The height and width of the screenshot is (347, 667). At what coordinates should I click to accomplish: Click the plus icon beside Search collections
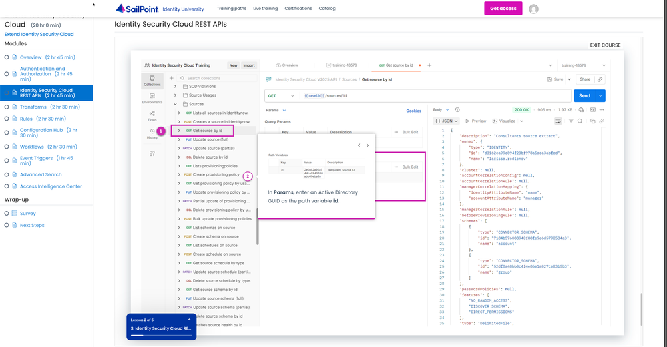[x=171, y=78]
